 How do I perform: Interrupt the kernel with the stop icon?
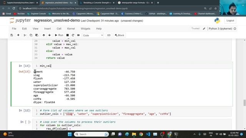pos(68,35)
